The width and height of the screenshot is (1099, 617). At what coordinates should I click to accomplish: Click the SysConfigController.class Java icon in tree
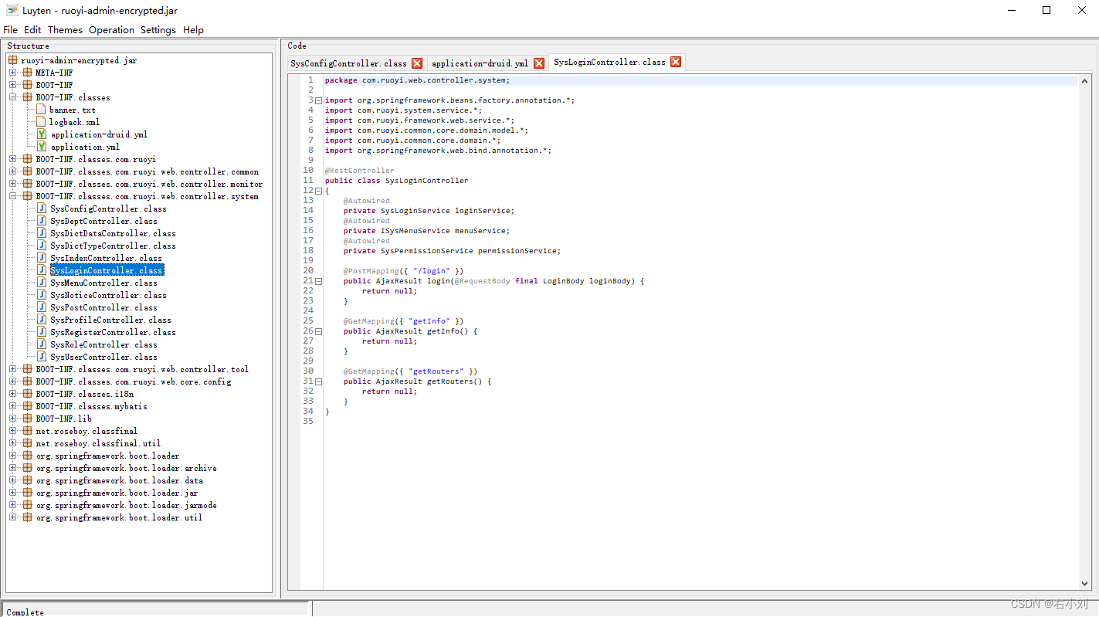[42, 208]
